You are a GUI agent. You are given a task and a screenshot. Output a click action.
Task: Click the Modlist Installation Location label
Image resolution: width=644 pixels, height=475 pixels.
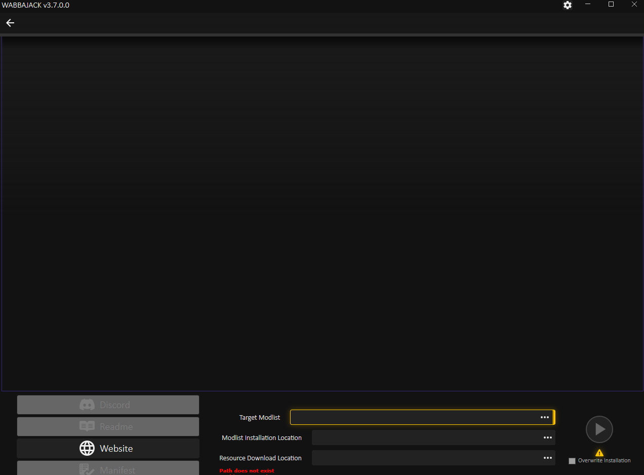262,437
